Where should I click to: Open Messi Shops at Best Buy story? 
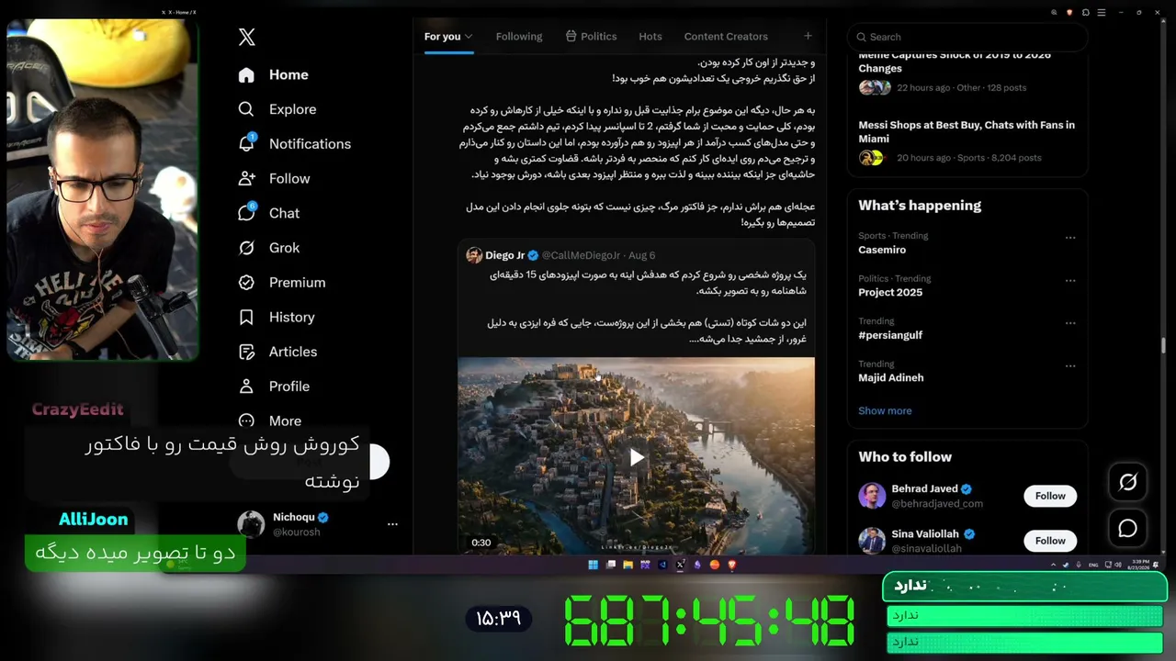(967, 140)
